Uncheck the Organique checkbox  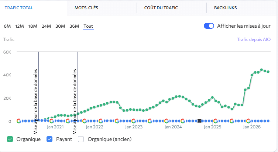pyautogui.click(x=10, y=139)
